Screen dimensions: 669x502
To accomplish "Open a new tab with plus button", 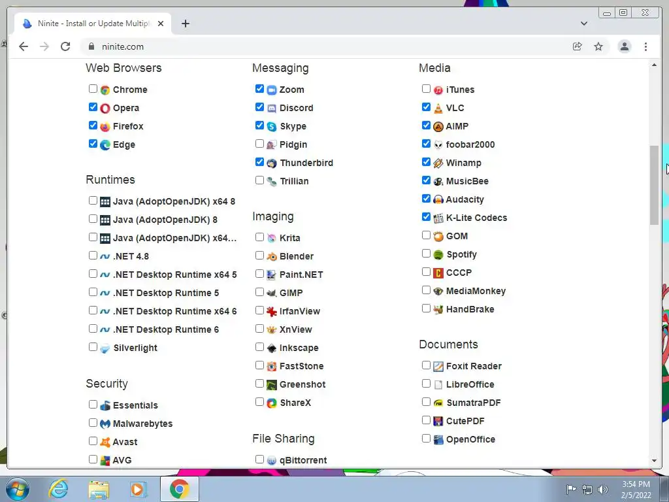I will (185, 24).
